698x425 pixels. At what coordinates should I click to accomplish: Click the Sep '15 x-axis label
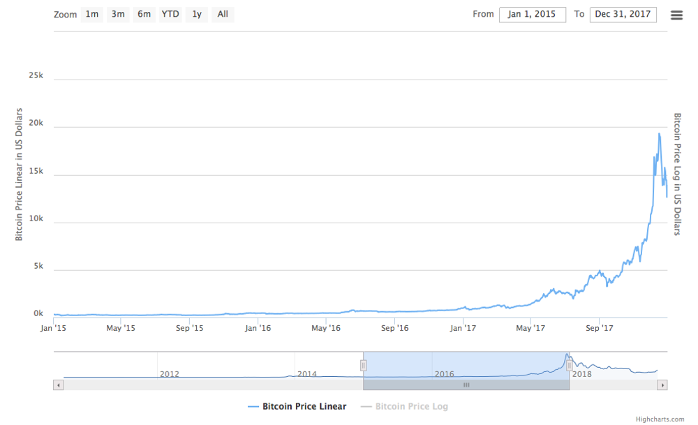[189, 328]
